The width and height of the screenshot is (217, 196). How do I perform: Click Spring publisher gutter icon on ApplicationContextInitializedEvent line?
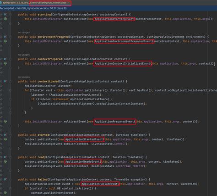[5, 63]
